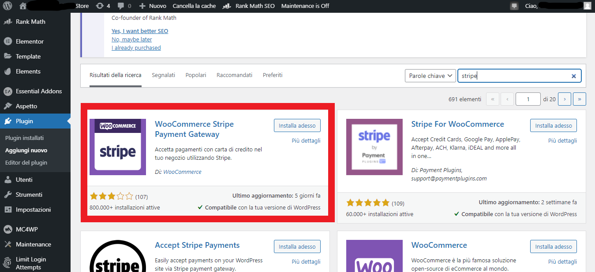Viewport: 595px width, 272px height.
Task: Clear the stripe search with X icon
Action: click(x=574, y=76)
